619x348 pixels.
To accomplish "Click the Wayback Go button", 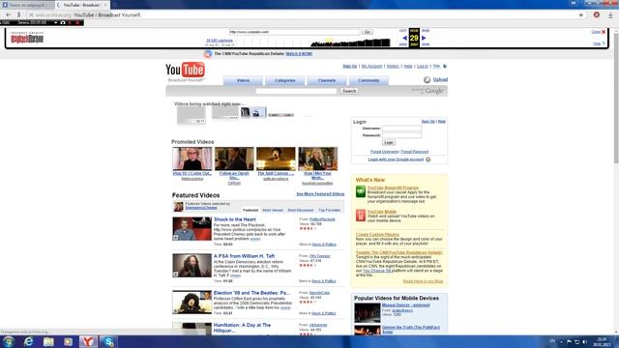I will (x=368, y=32).
